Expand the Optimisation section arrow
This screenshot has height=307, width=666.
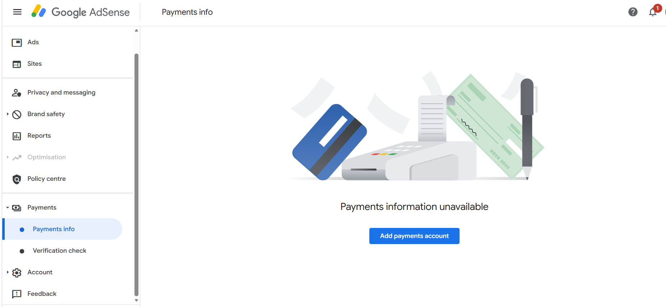click(8, 157)
